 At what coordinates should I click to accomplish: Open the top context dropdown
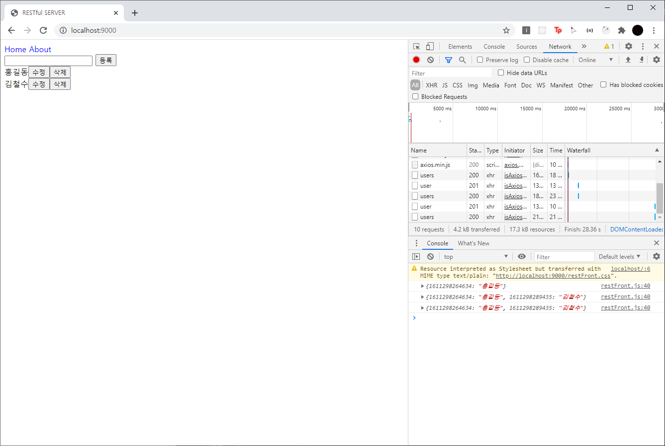click(x=475, y=257)
